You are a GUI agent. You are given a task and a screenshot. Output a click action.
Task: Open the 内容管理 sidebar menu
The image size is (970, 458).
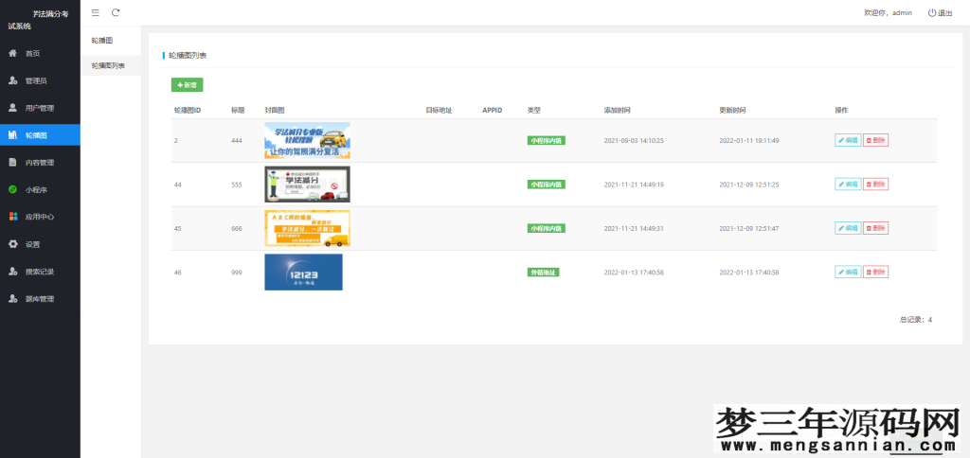(x=40, y=162)
